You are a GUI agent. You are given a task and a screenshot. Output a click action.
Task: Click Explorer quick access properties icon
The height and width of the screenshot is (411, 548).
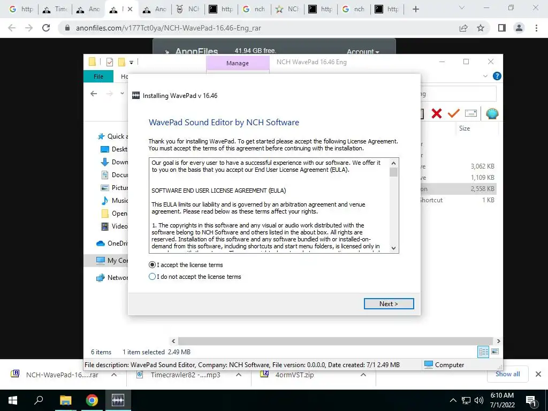pyautogui.click(x=110, y=62)
